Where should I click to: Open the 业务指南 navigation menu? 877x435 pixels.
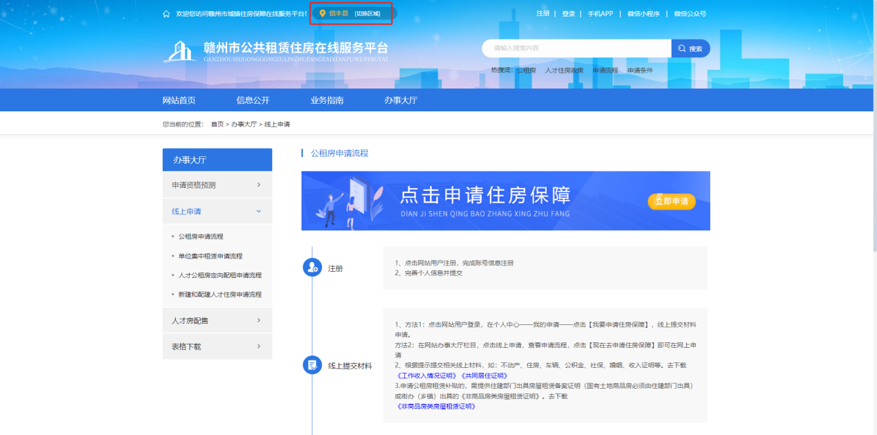coord(327,100)
